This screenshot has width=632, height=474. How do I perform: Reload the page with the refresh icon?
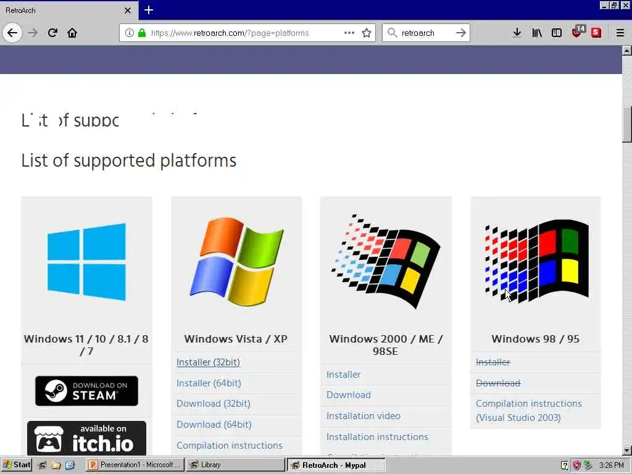click(x=52, y=33)
